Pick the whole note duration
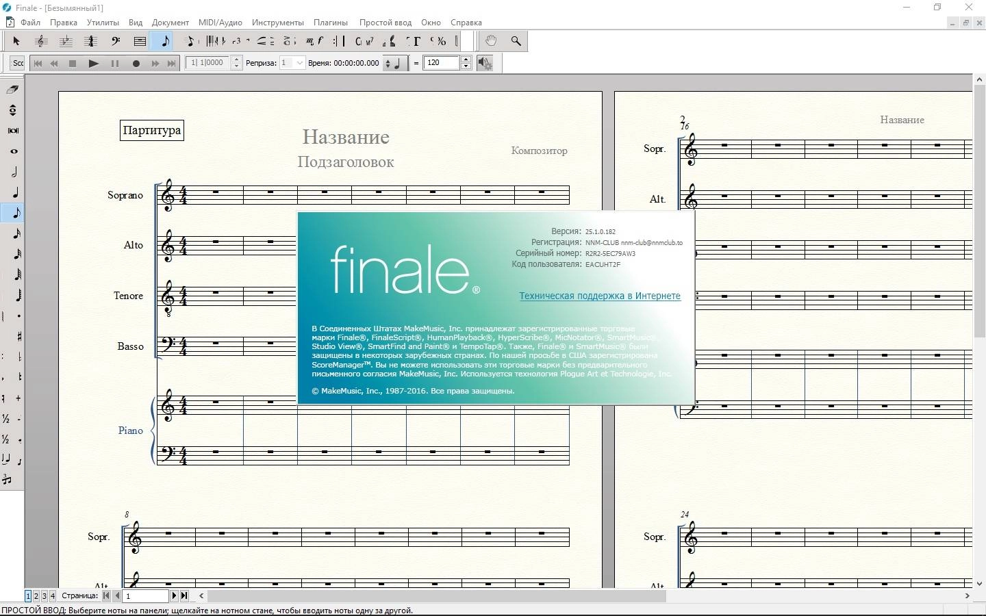The height and width of the screenshot is (616, 986). coord(12,151)
